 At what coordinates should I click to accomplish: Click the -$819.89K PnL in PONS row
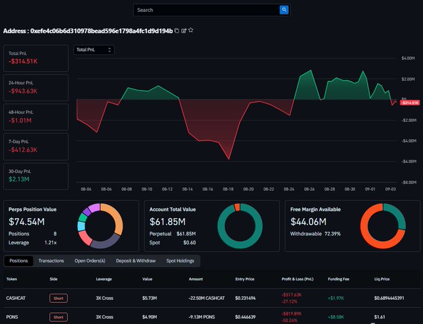coord(292,314)
